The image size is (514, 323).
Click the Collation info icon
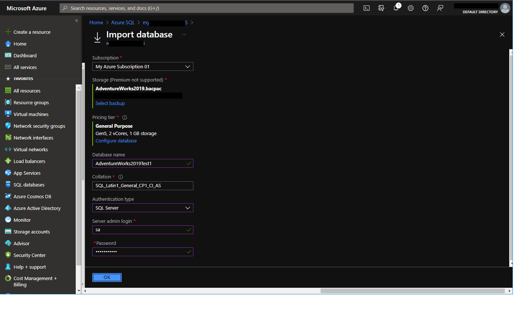click(121, 177)
